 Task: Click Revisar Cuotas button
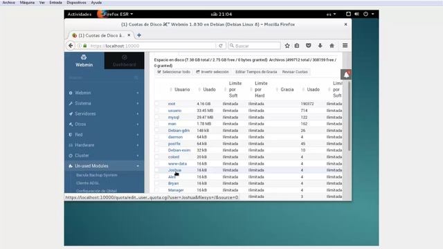click(x=295, y=72)
